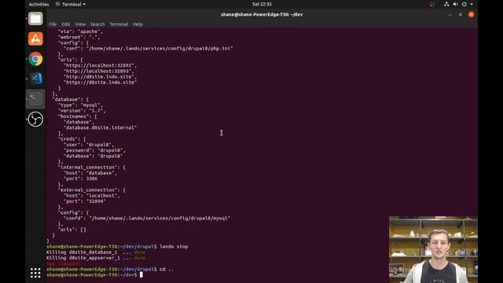The height and width of the screenshot is (283, 503).
Task: Open the Help menu
Action: click(138, 24)
